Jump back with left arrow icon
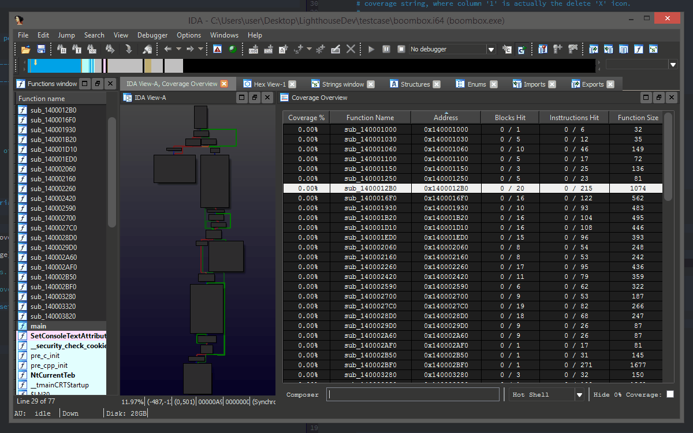This screenshot has width=693, height=433. click(168, 49)
